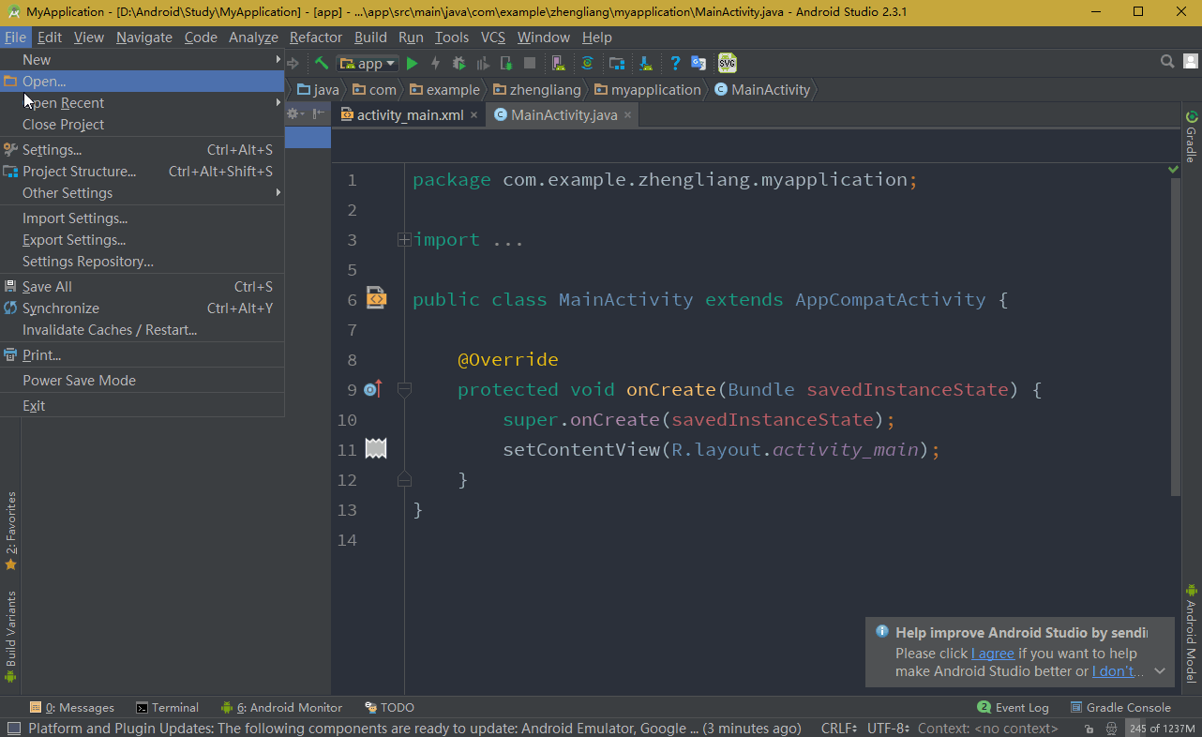The width and height of the screenshot is (1202, 737).
Task: Click the blue Help question mark icon
Action: [x=675, y=64]
